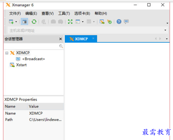Open the 工具(T) menu

64,13
